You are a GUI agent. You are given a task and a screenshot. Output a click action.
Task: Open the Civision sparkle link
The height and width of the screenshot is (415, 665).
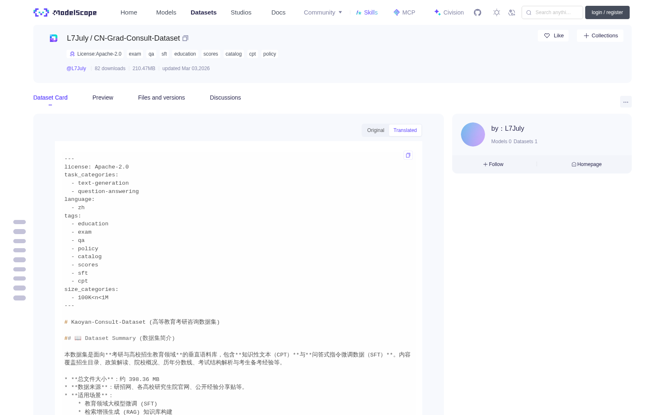(x=449, y=12)
